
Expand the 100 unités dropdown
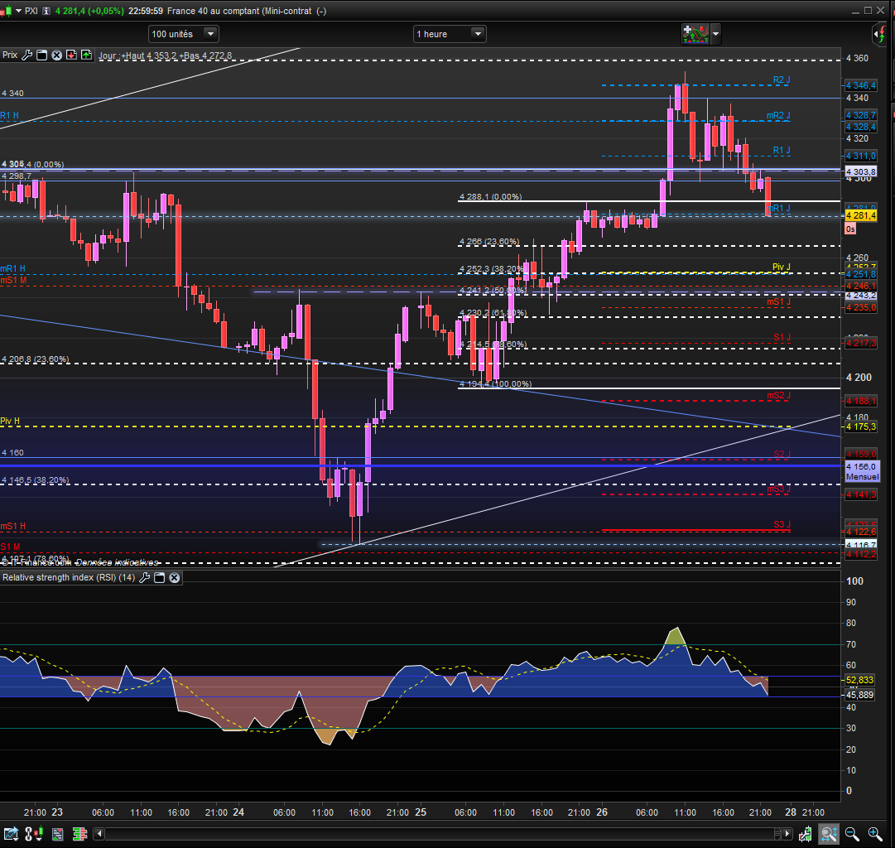[210, 34]
